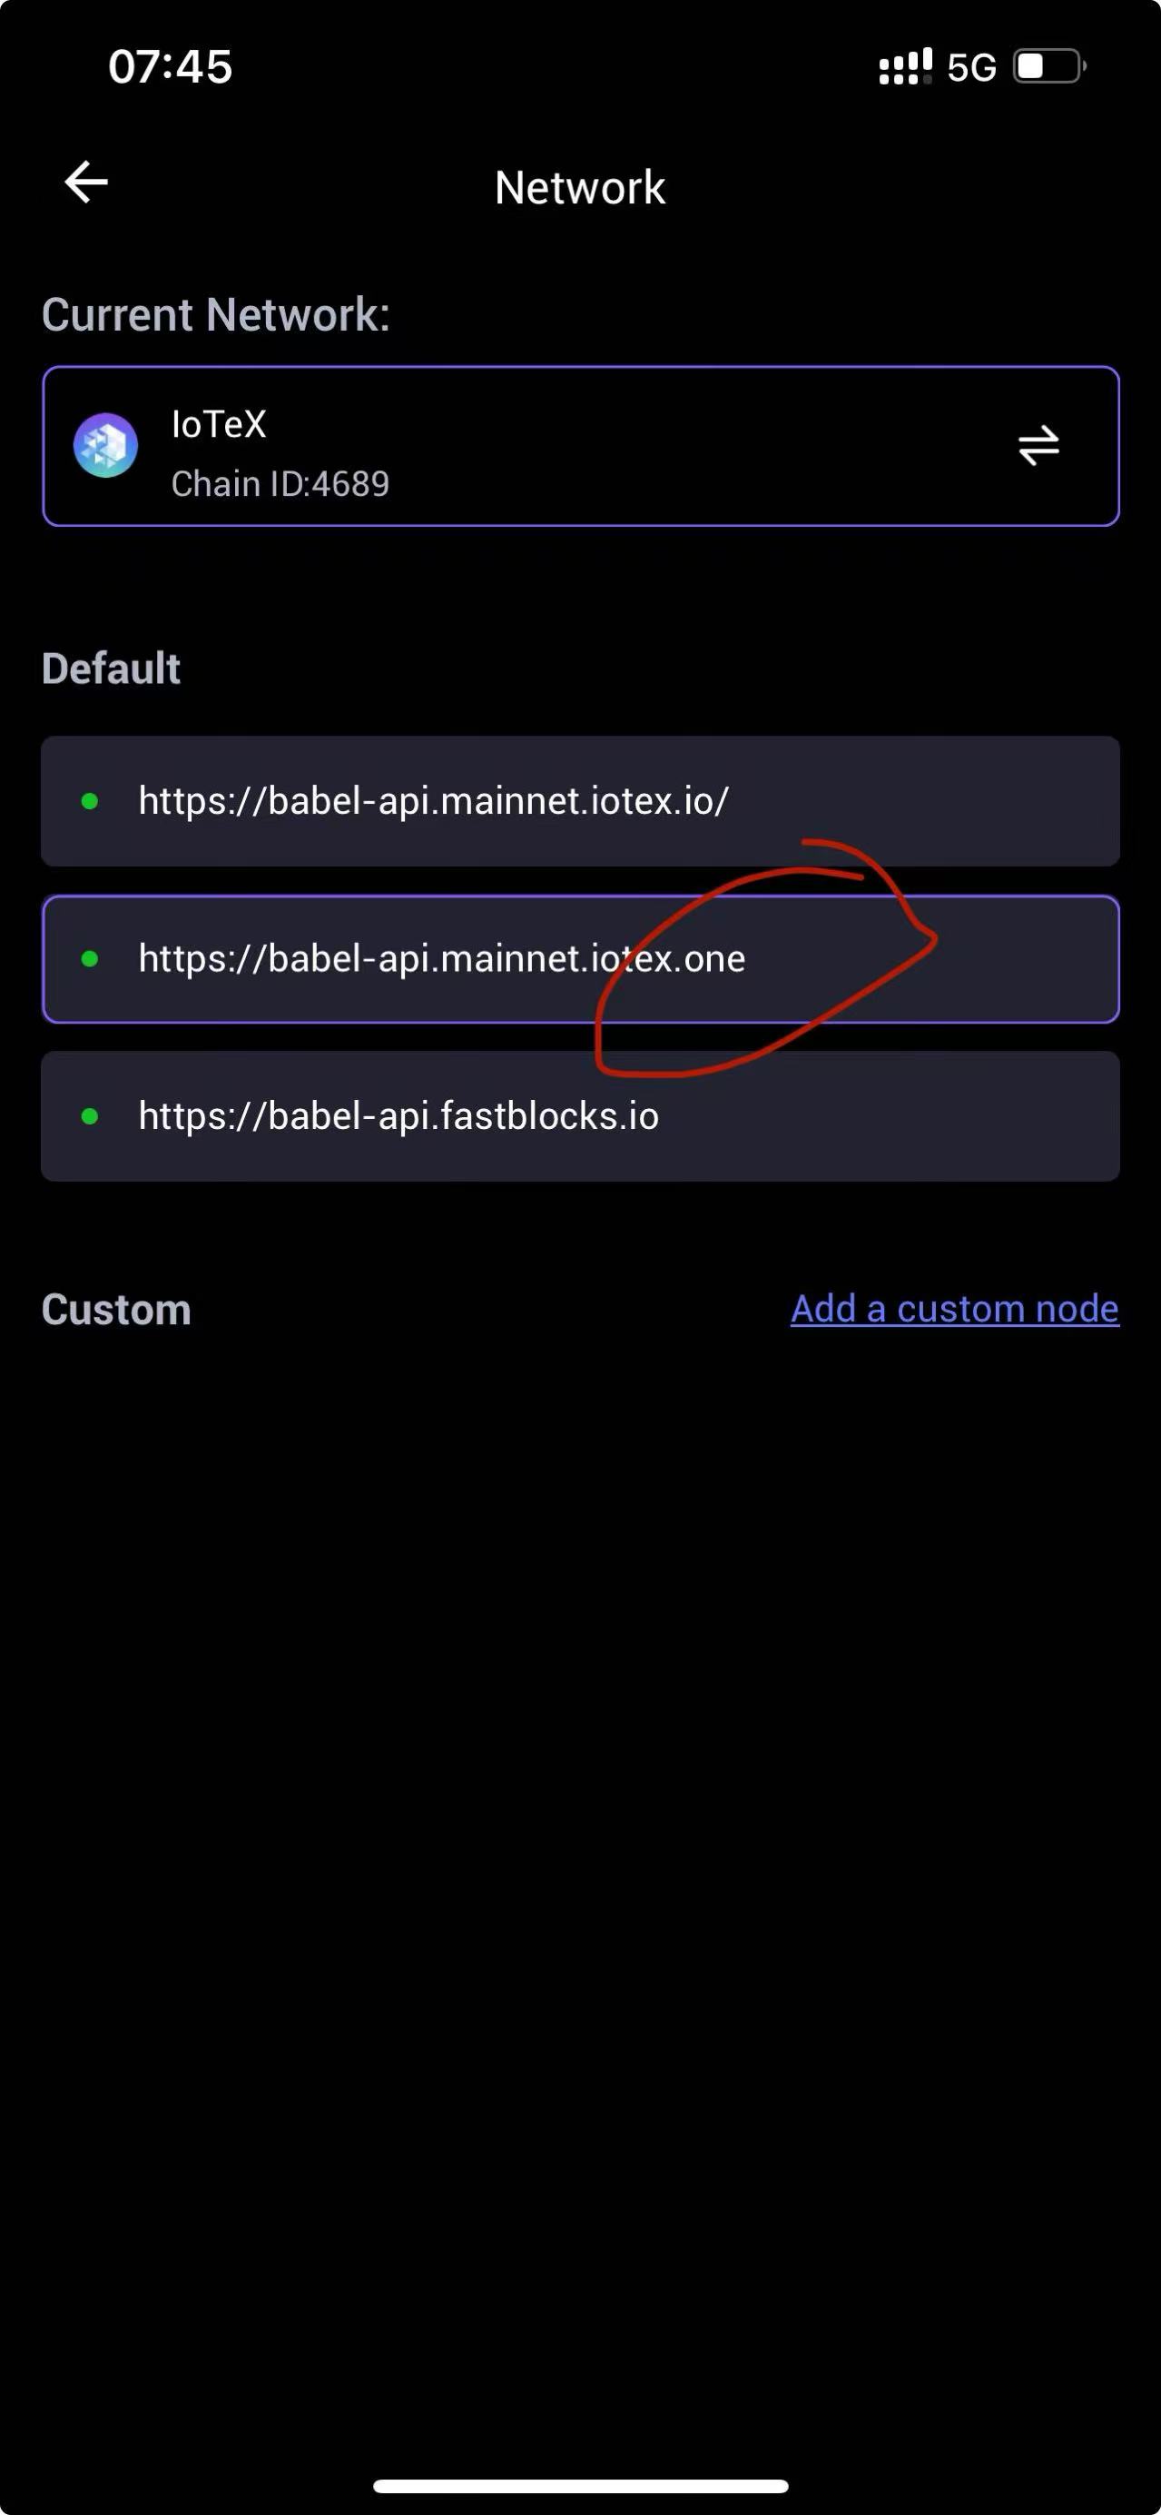Select the babel-api.mainnet.iotex.io/ node
The width and height of the screenshot is (1161, 2515).
point(581,802)
